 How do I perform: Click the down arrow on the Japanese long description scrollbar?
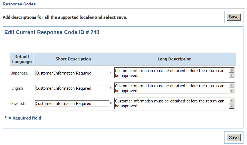click(232, 76)
